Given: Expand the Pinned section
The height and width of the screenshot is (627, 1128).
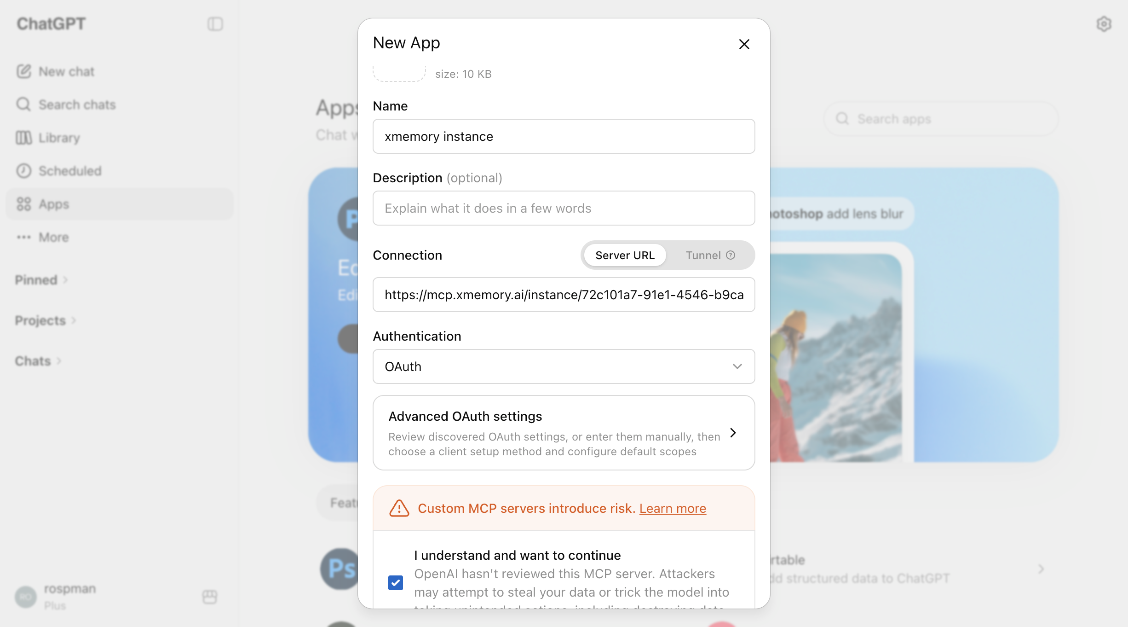Looking at the screenshot, I should click(41, 280).
